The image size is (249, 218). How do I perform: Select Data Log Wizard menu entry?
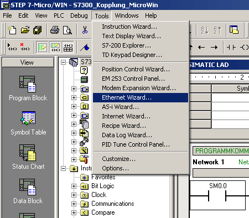coord(127,135)
